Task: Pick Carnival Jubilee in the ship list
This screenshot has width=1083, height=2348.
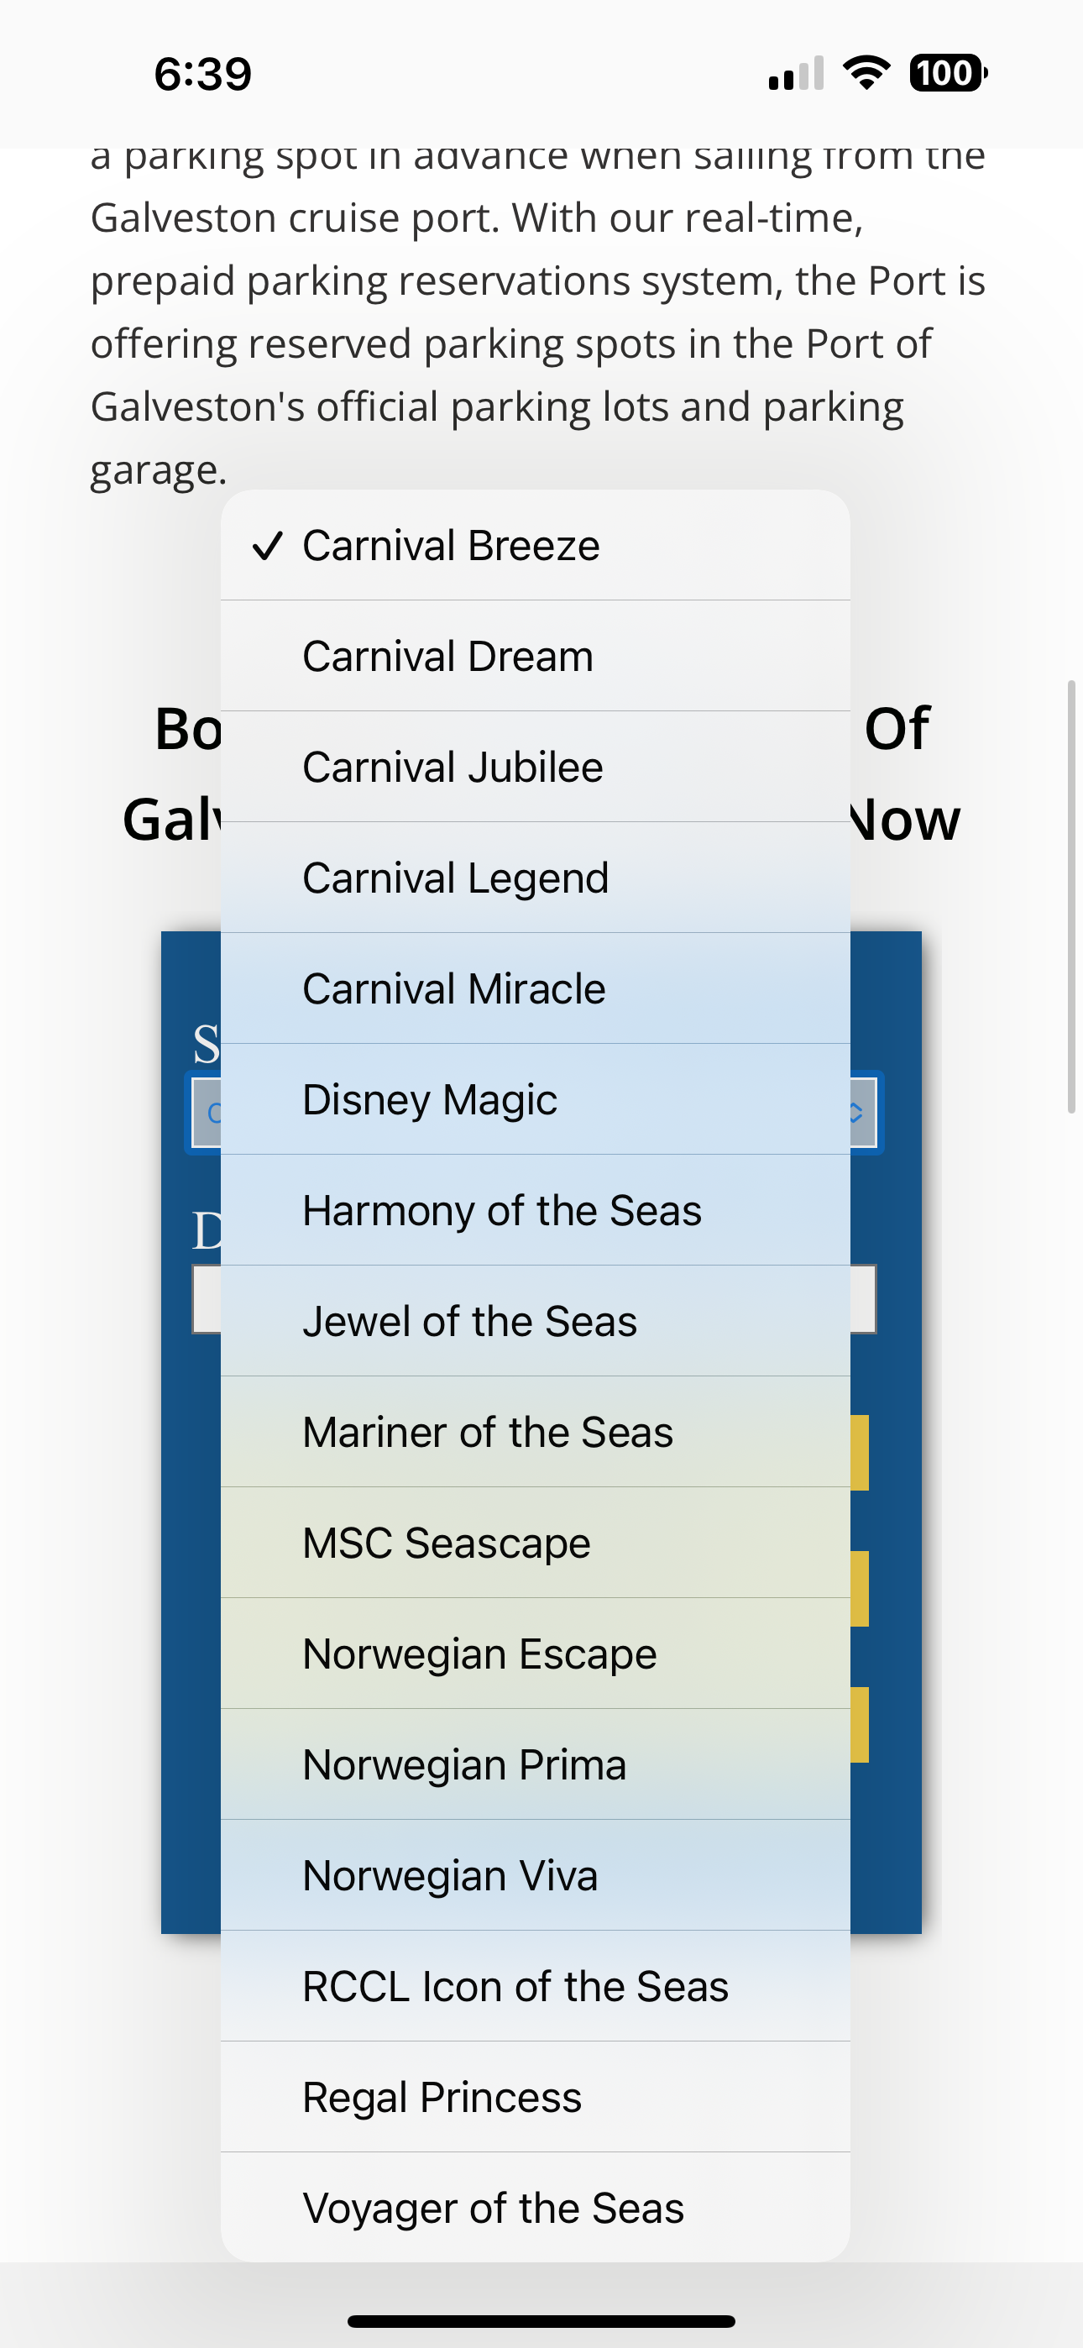Action: click(x=535, y=767)
